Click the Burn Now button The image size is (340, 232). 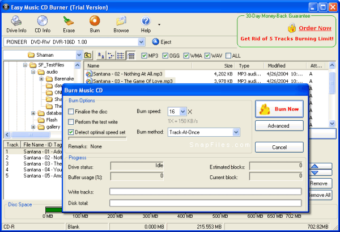(279, 109)
